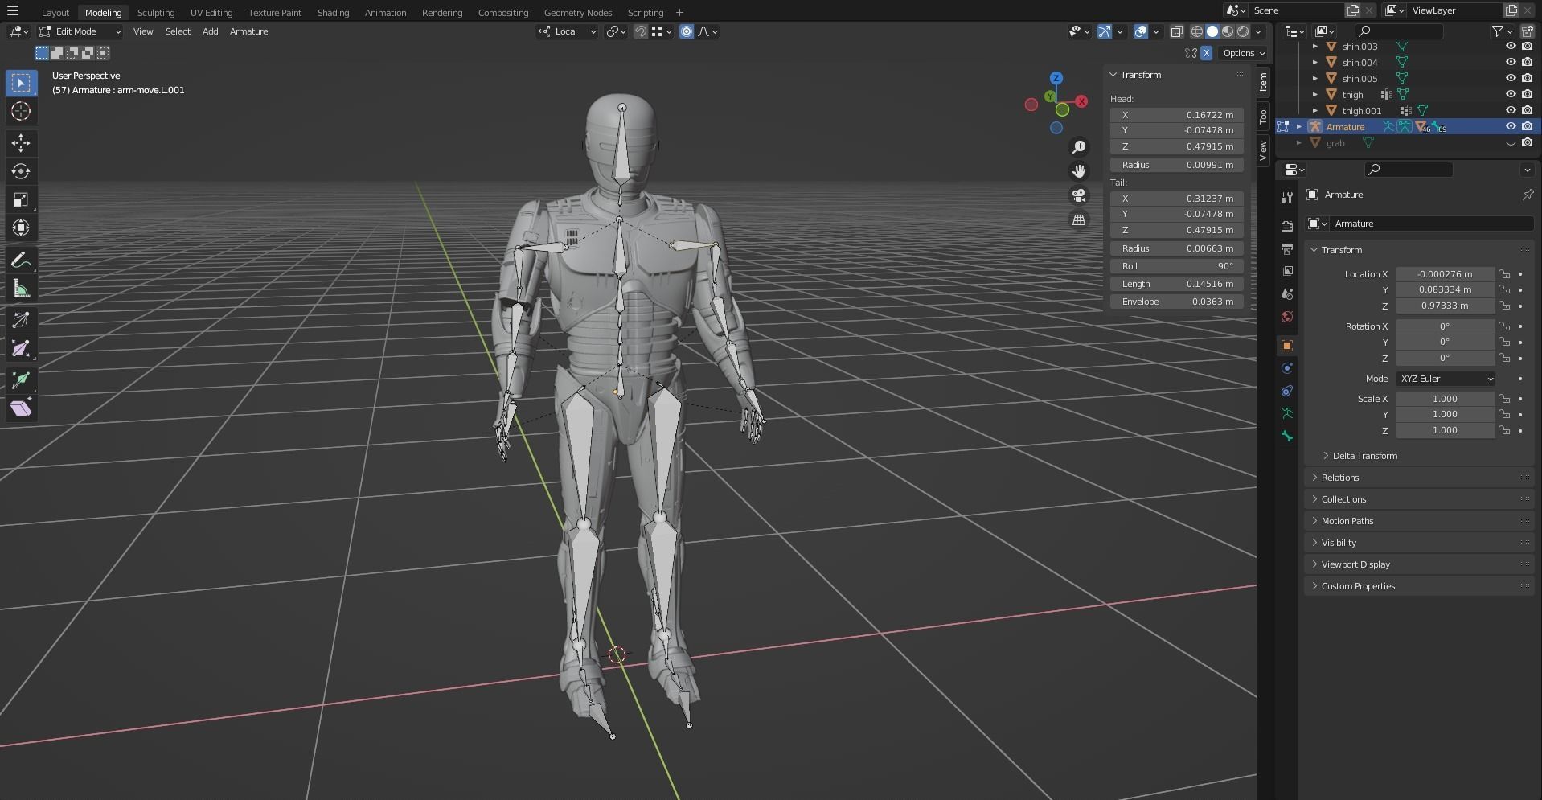Click the Zoom viewport gizmo icon
The width and height of the screenshot is (1542, 800).
(x=1079, y=147)
